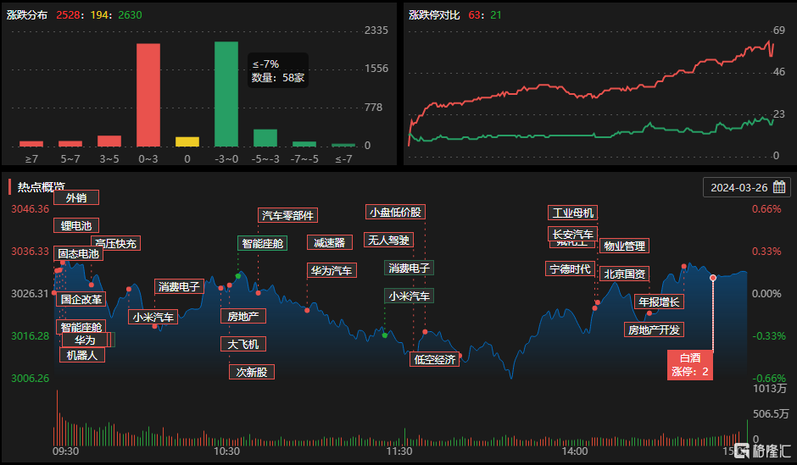Screen dimensions: 797x465
Task: Click the green marker dot under 智能座舱
Action: click(x=238, y=276)
